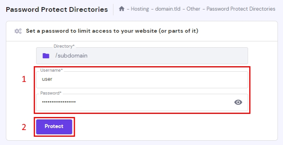This screenshot has width=283, height=145.
Task: Click the Protect button
Action: [54, 127]
